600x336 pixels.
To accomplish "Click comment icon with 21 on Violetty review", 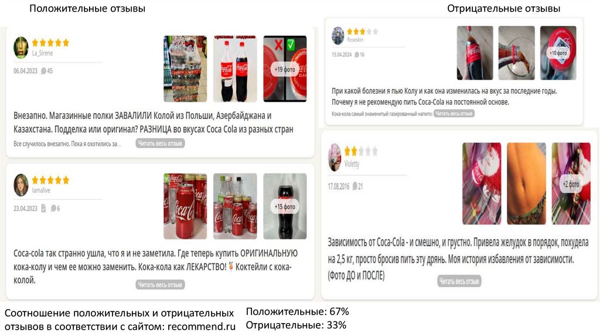I will 354,186.
